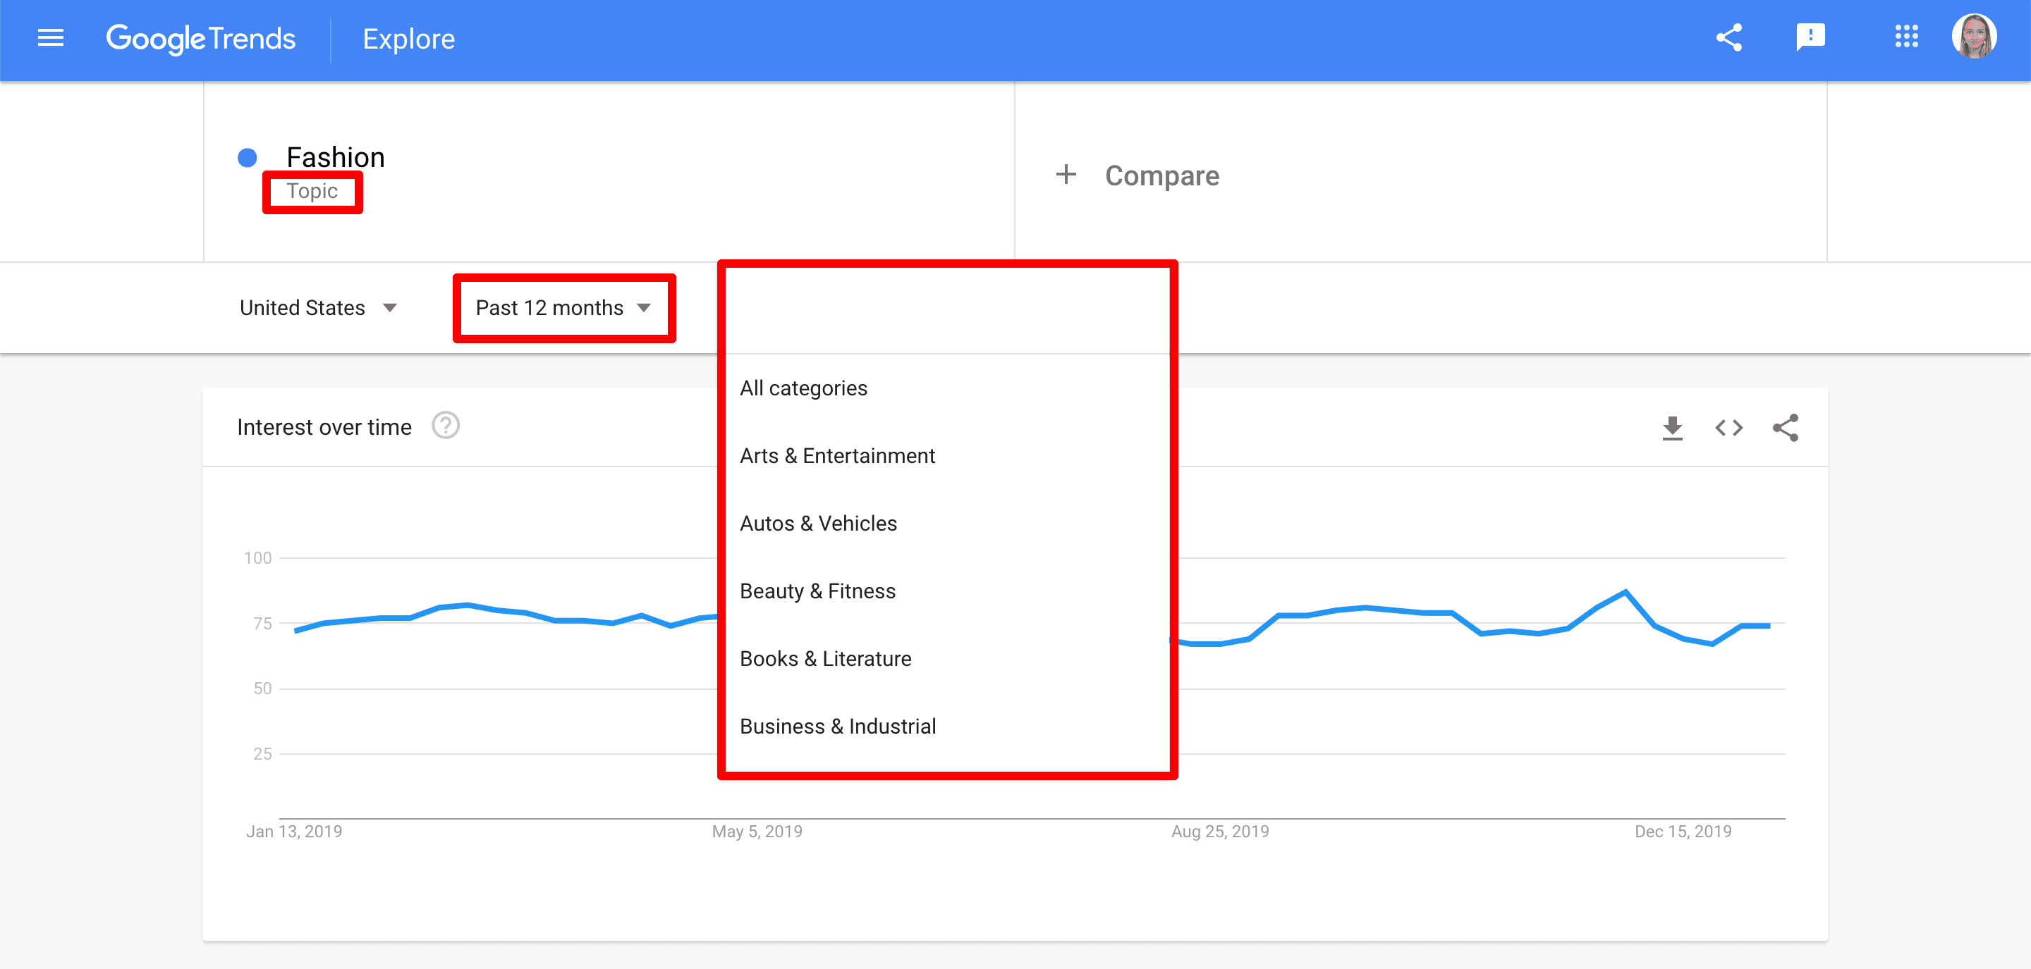Click the Jan 13, 2019 axis label

click(294, 831)
